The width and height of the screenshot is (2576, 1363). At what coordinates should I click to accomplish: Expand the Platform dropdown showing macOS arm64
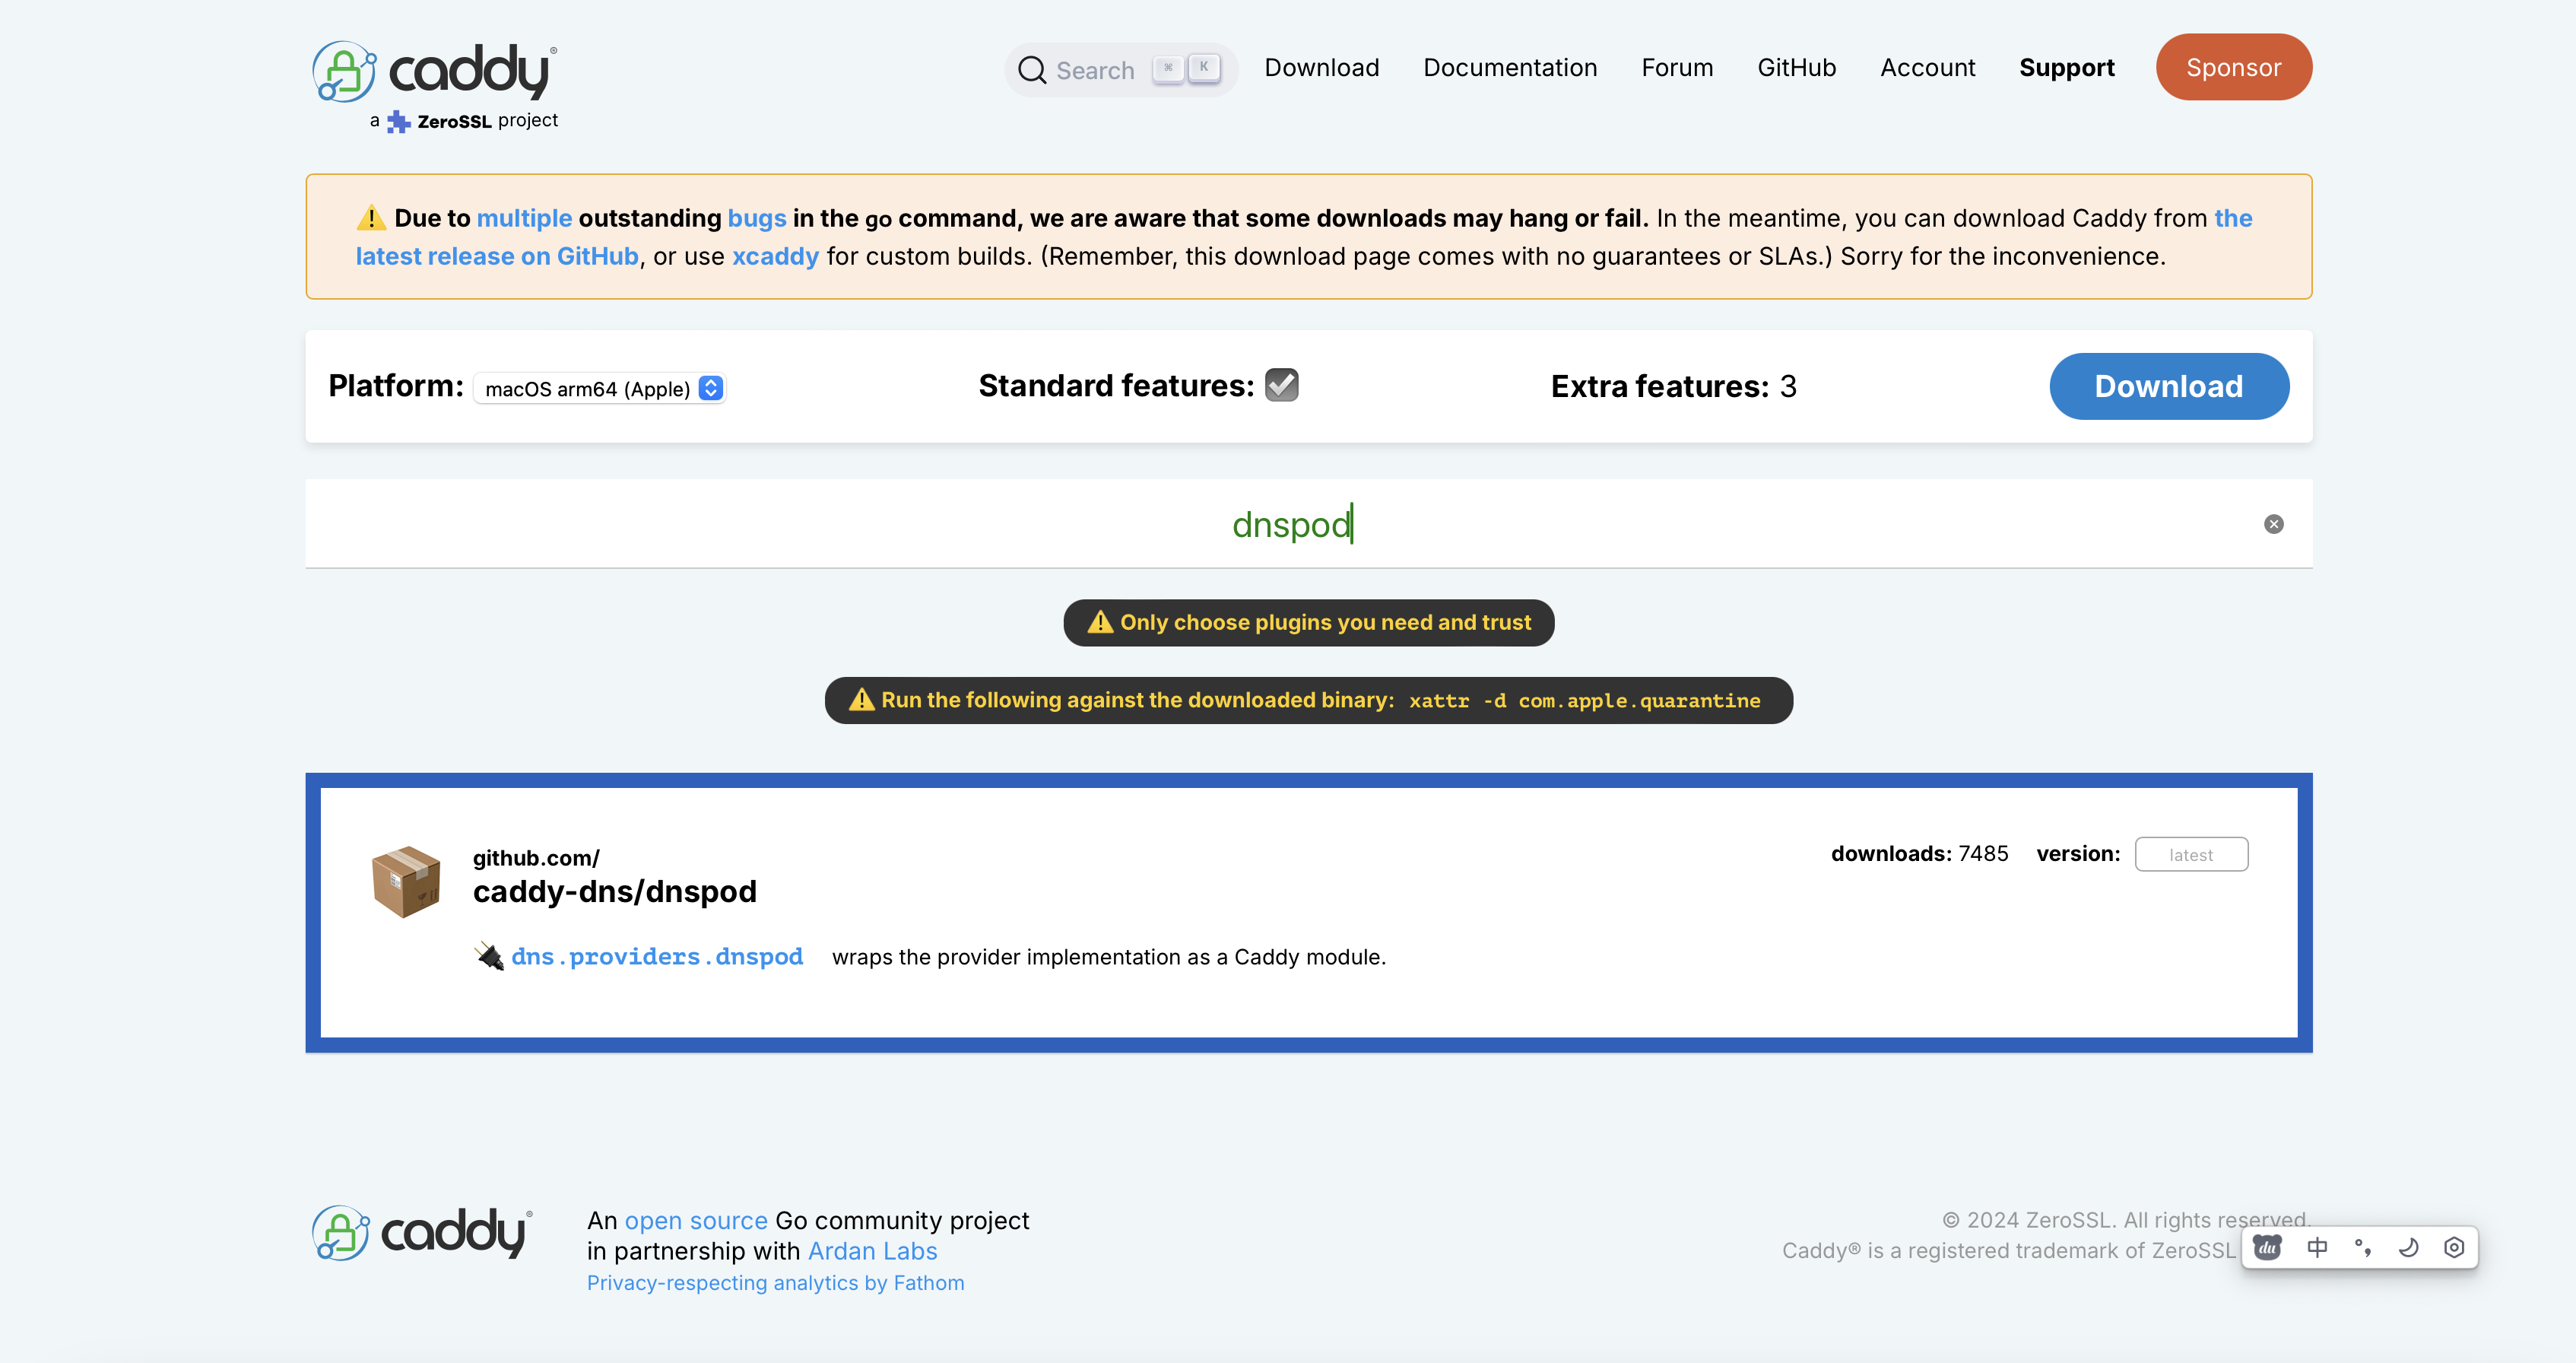point(599,388)
